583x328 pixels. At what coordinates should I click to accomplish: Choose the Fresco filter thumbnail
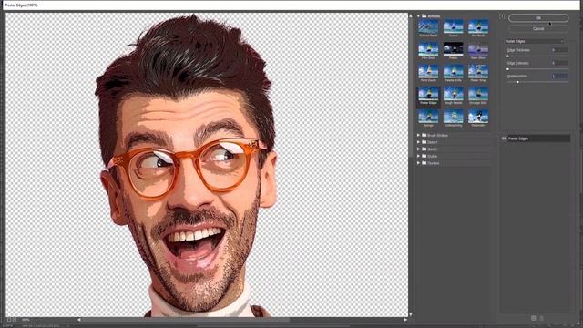click(453, 50)
